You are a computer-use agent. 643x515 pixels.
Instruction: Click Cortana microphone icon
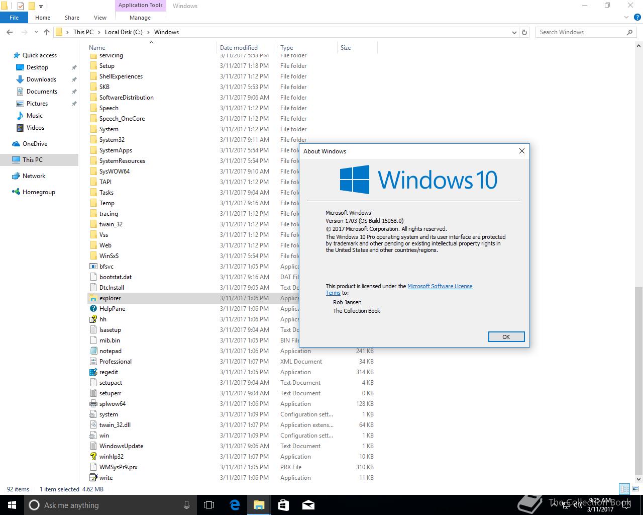pos(187,505)
